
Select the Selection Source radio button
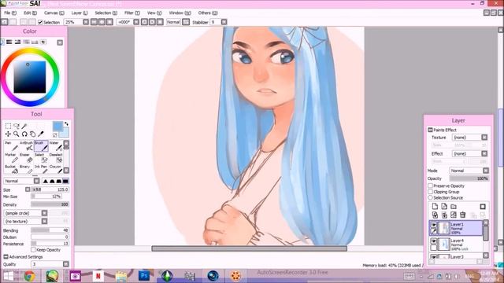431,197
